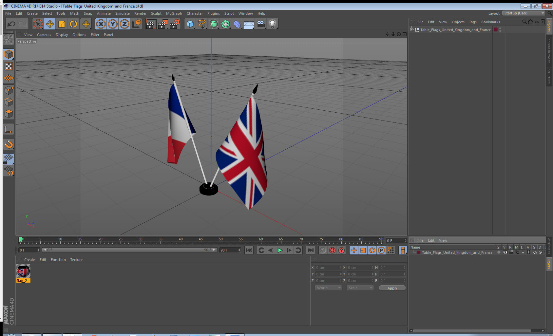The width and height of the screenshot is (553, 336).
Task: Toggle the locked workplane icon
Action: (x=9, y=159)
